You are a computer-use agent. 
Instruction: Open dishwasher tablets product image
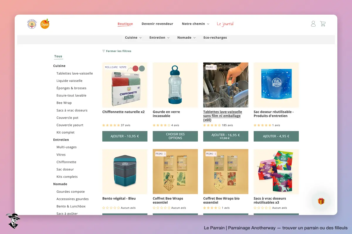226,85
